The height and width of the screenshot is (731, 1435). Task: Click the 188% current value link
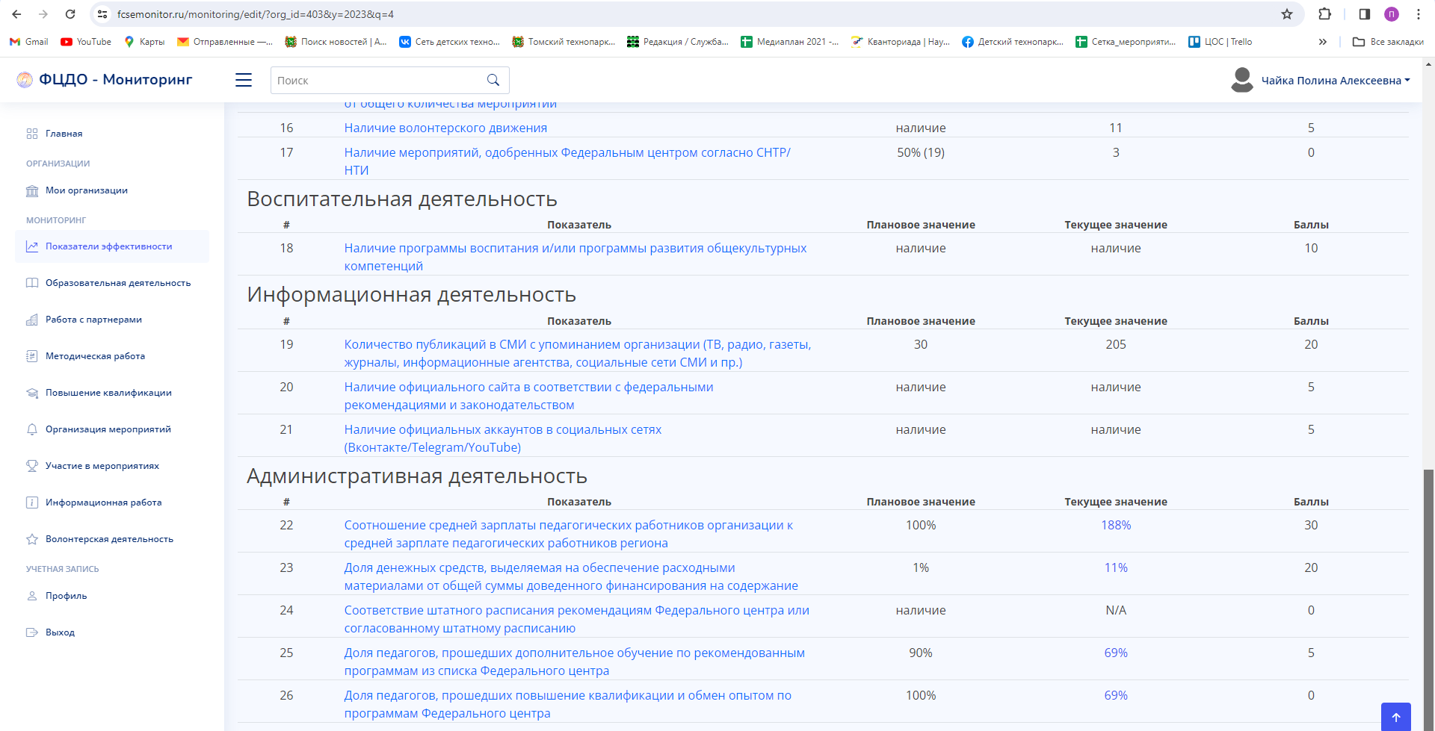(x=1115, y=525)
